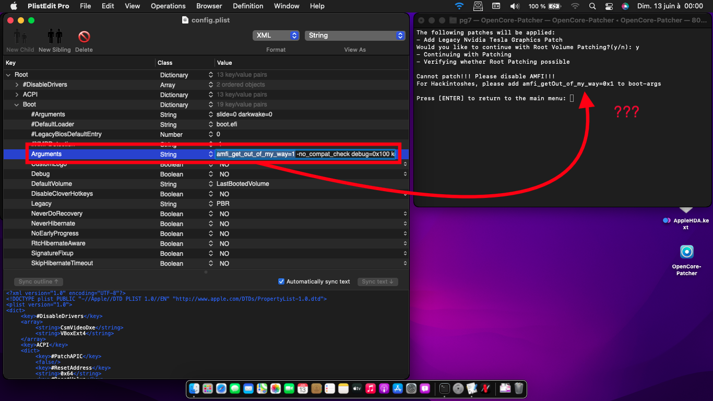The height and width of the screenshot is (401, 713).
Task: Click the battery status in menu bar
Action: (x=544, y=6)
